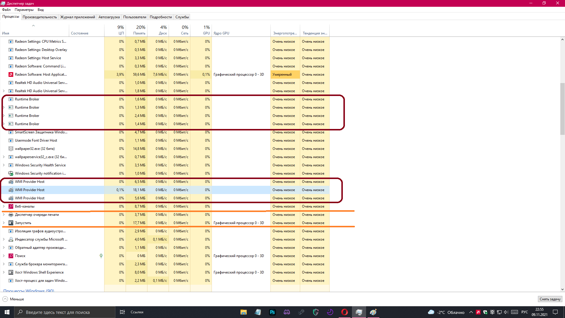The image size is (565, 318).
Task: Open Discord from the taskbar
Action: point(287,312)
